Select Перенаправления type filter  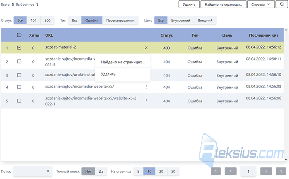point(121,21)
